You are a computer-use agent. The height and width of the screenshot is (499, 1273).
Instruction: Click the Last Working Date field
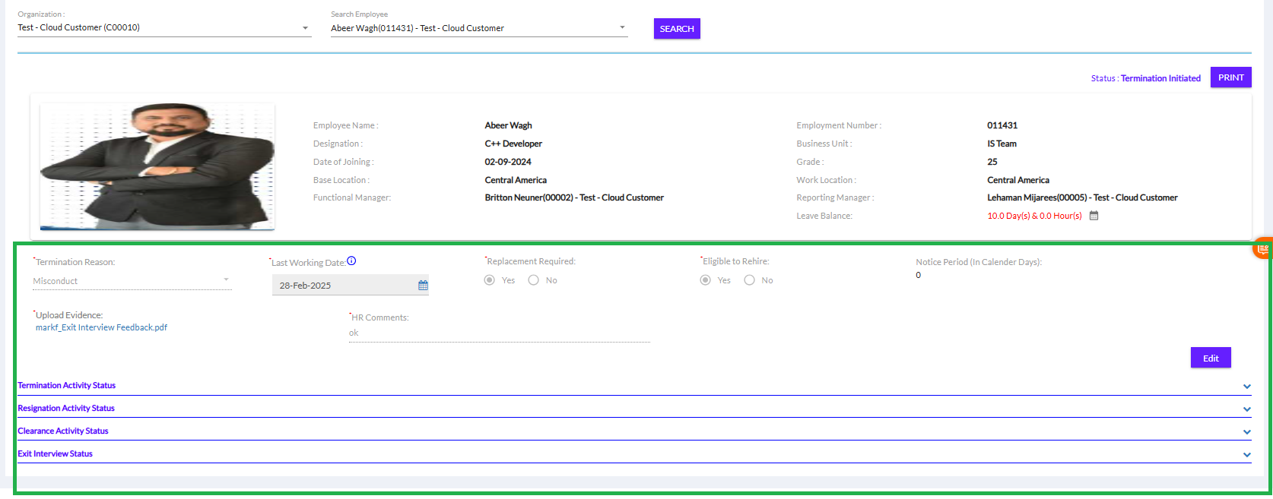click(x=351, y=286)
